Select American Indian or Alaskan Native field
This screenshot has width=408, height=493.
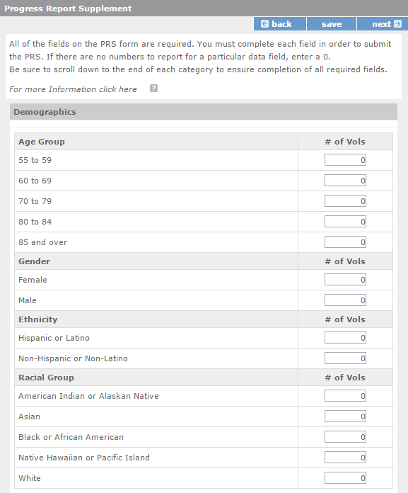point(345,396)
